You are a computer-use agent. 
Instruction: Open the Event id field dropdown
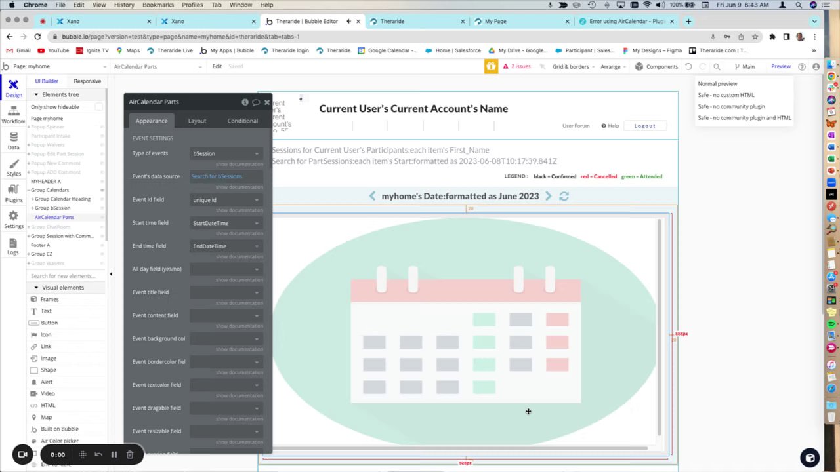[x=226, y=200]
